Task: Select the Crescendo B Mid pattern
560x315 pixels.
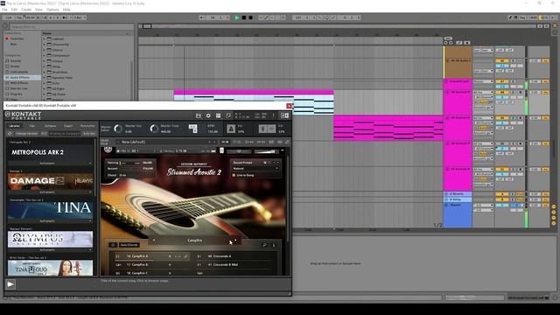Action: pos(225,264)
